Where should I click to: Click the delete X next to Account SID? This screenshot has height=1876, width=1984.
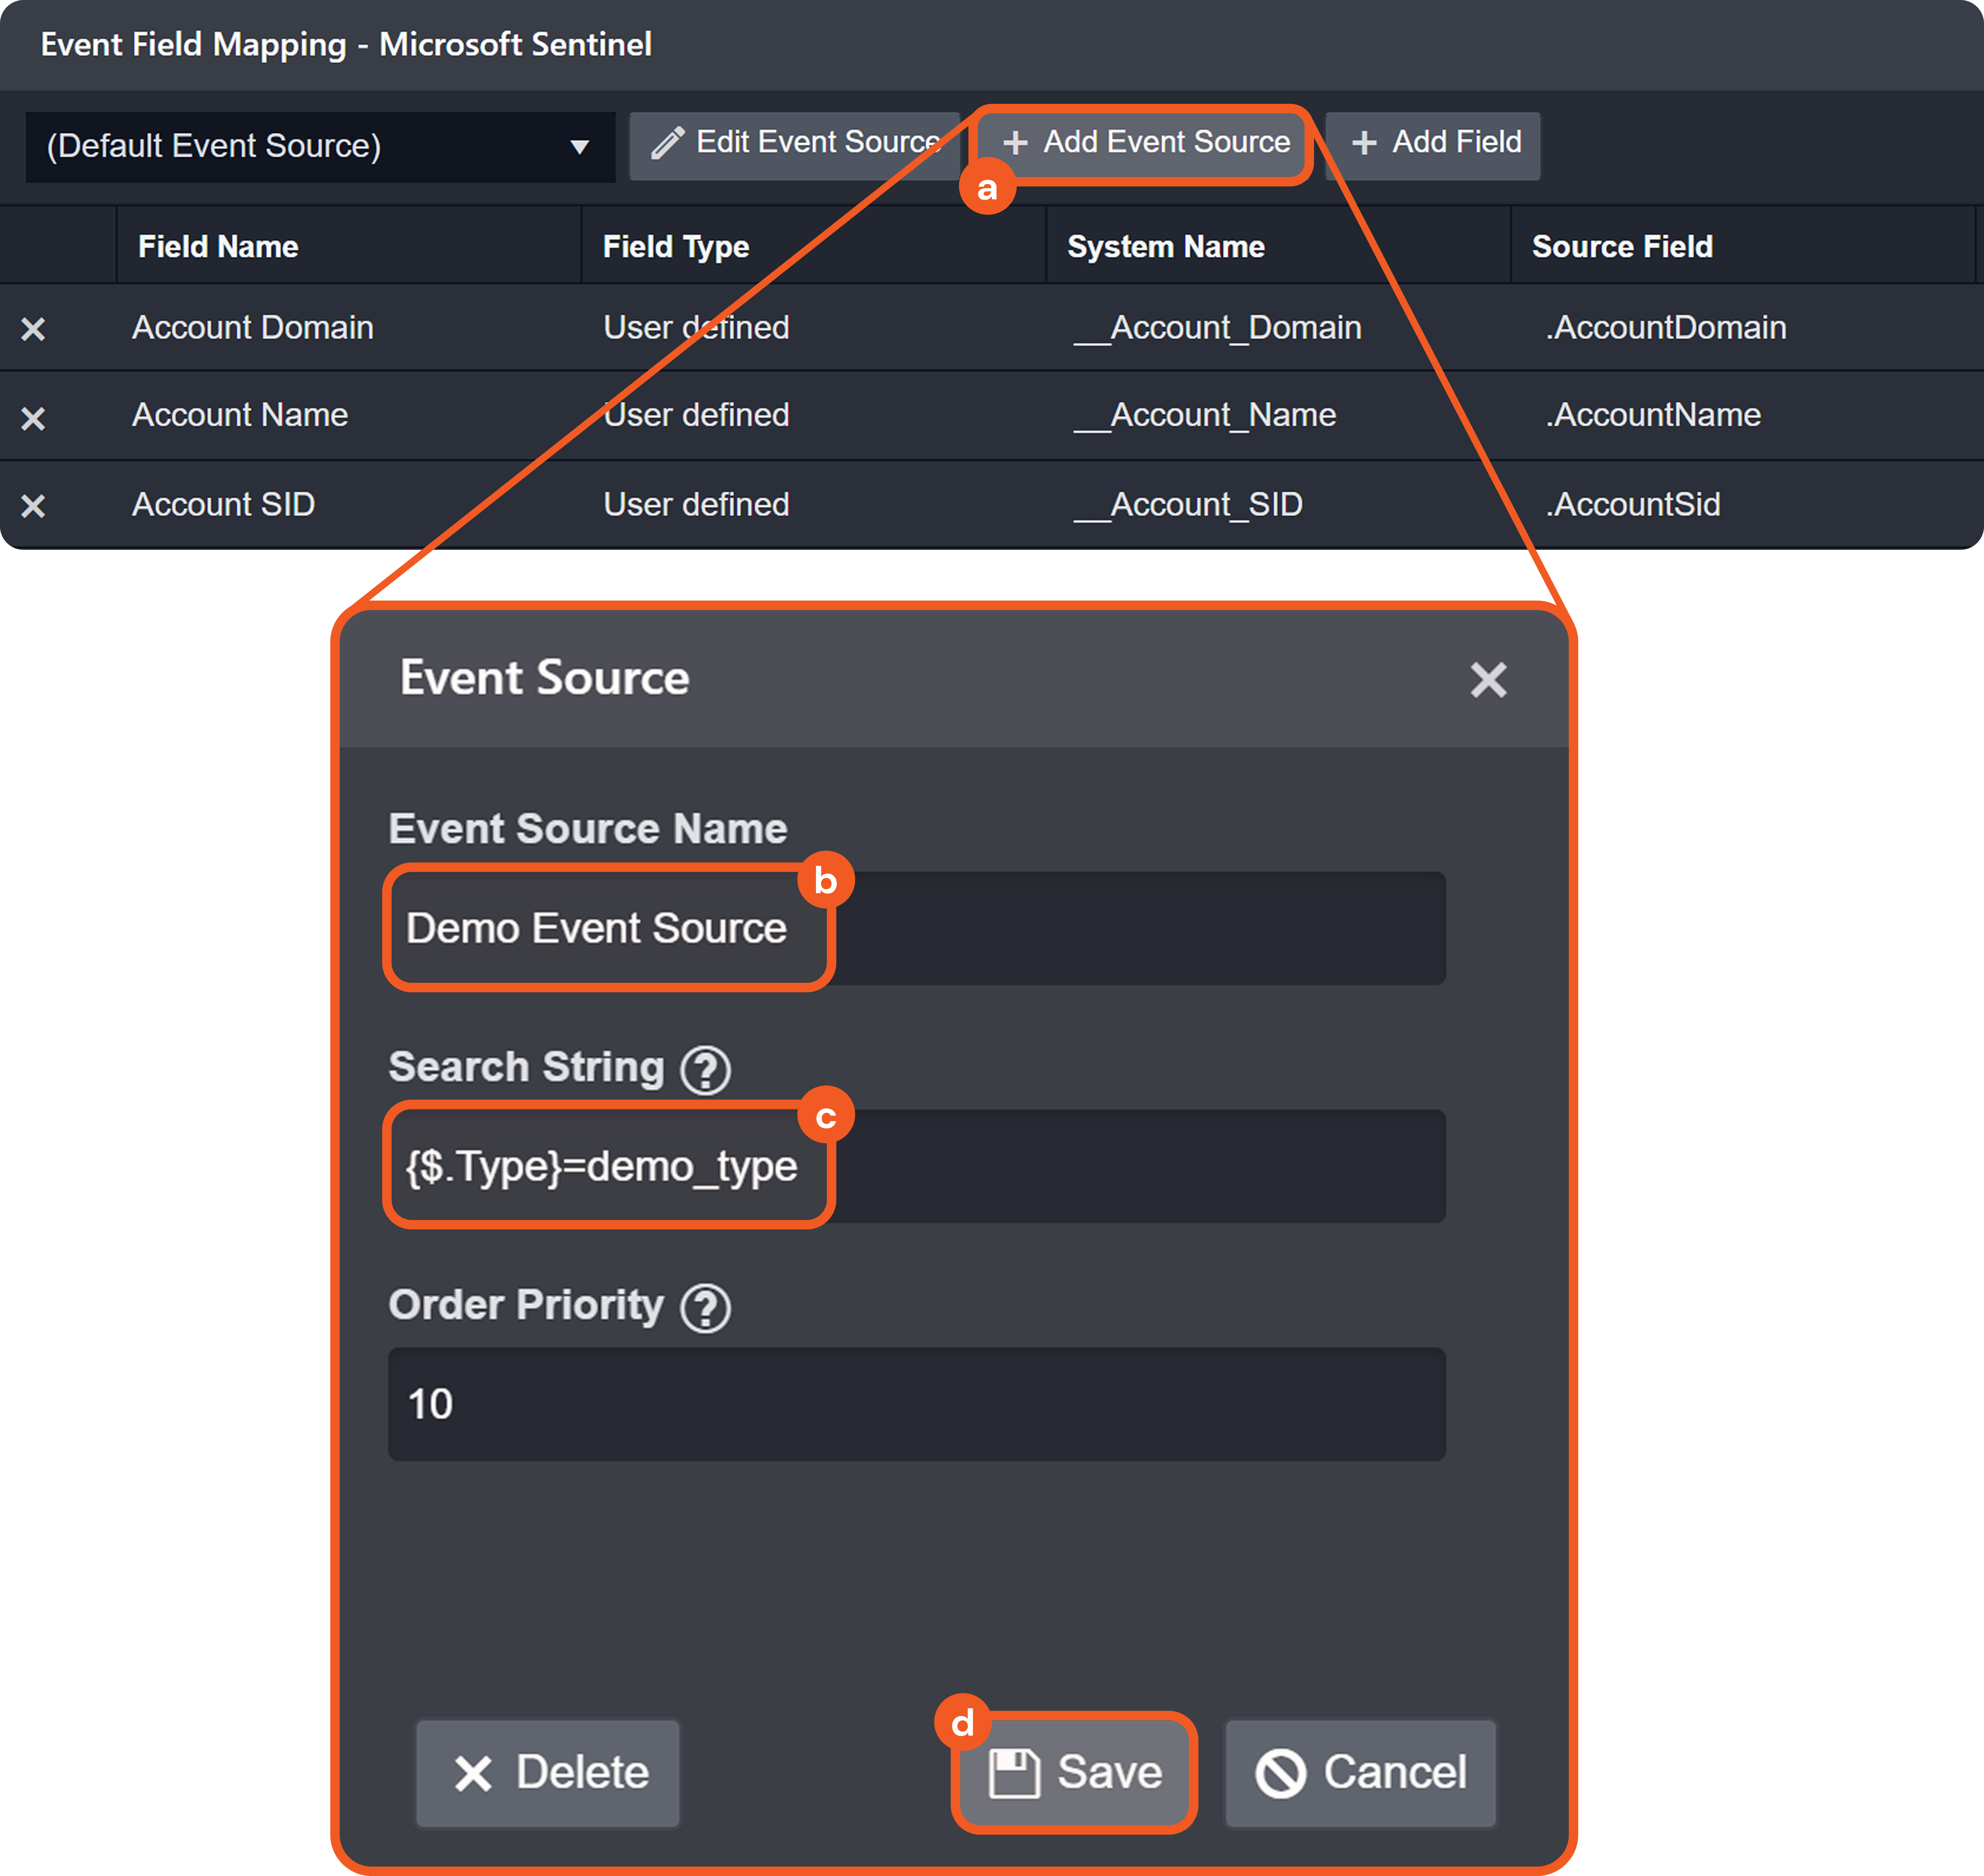pyautogui.click(x=33, y=506)
